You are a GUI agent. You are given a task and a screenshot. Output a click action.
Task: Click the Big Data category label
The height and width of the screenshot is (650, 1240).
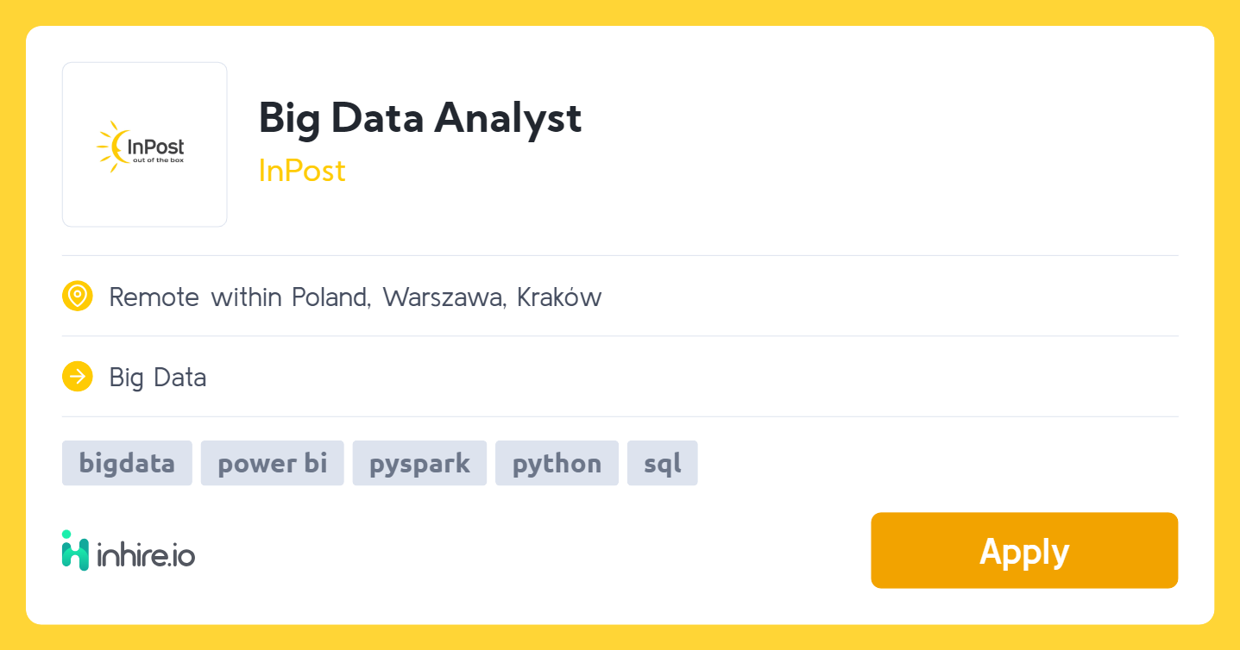[x=158, y=378]
